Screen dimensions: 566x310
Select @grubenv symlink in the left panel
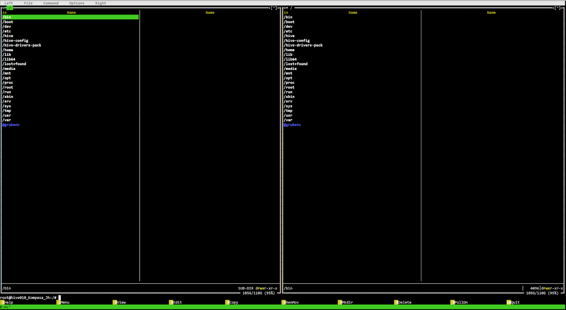click(11, 125)
